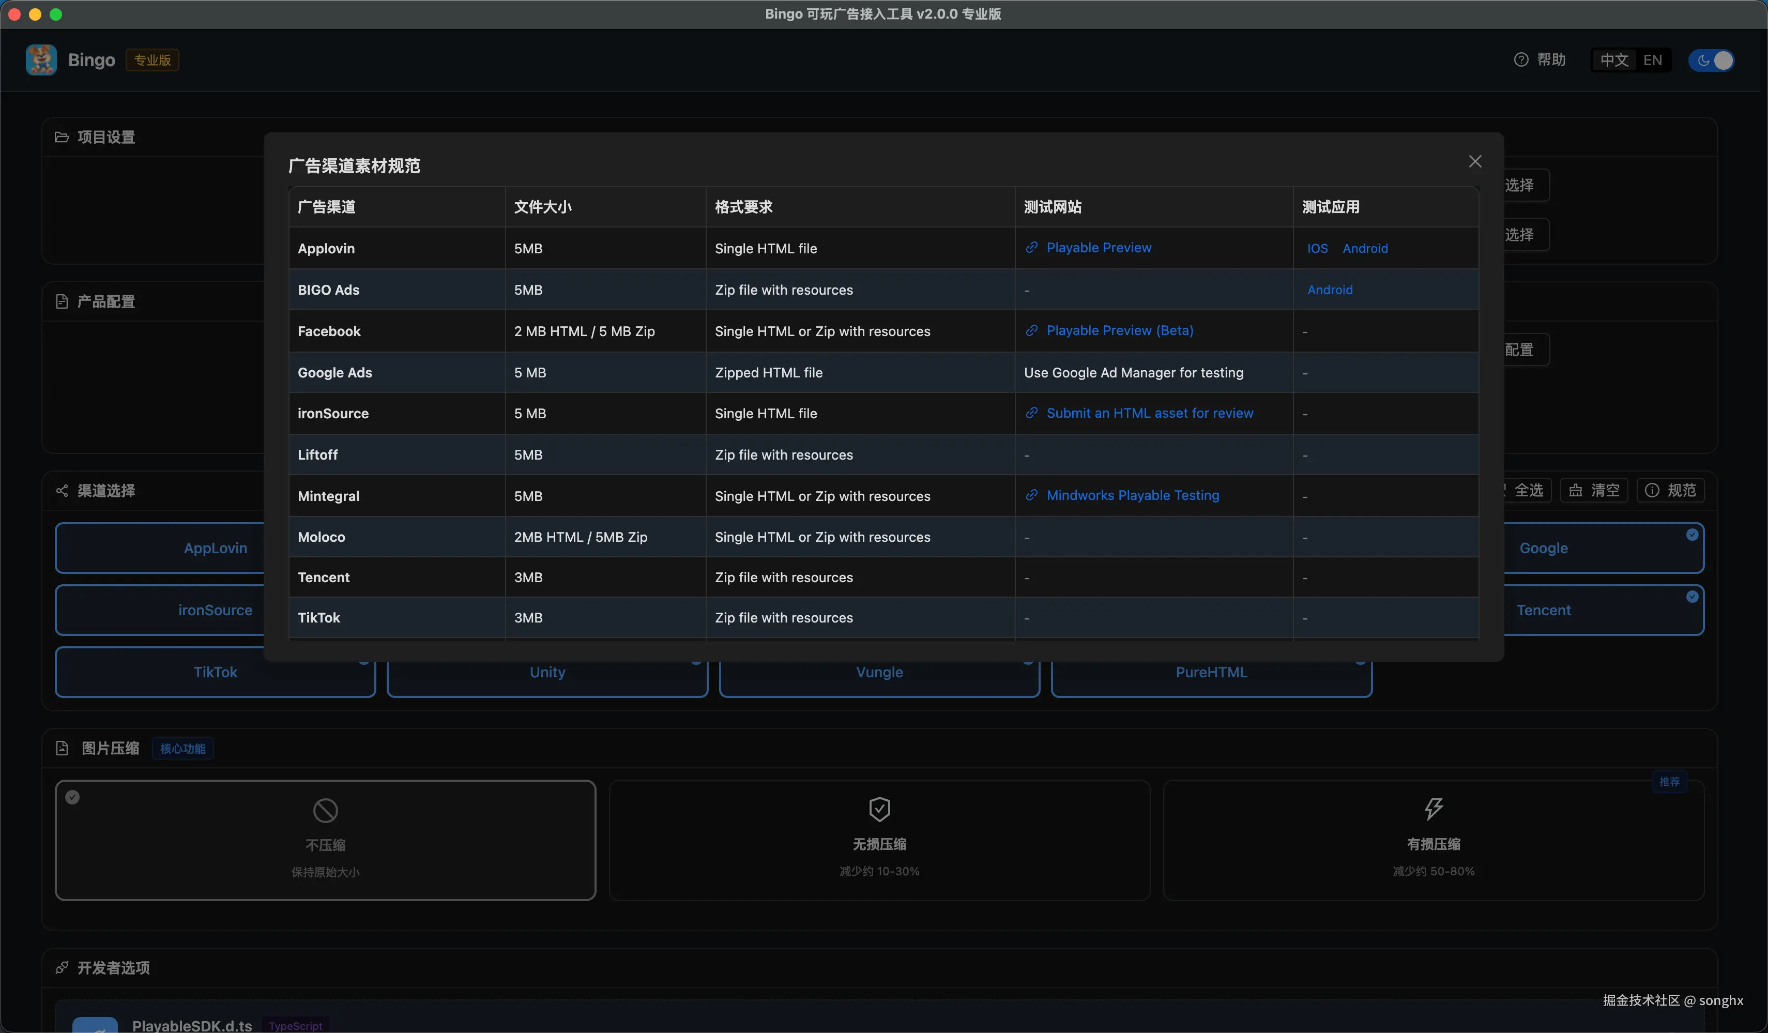Click the 规范 specs button

[x=1670, y=490]
